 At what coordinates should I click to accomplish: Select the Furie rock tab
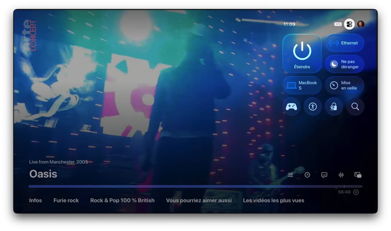(66, 200)
